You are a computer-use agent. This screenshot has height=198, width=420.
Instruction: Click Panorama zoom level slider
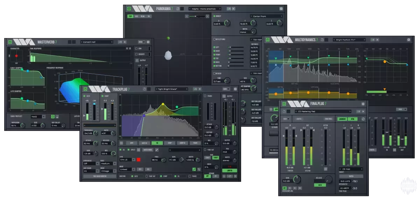click(197, 16)
